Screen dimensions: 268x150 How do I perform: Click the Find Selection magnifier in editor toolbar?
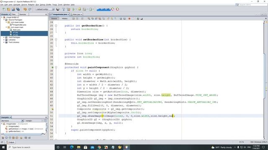coord(89,19)
